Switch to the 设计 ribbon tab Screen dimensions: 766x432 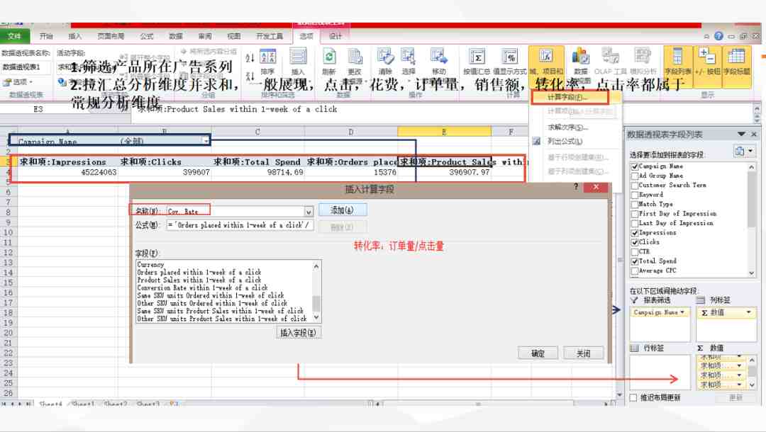[x=335, y=36]
